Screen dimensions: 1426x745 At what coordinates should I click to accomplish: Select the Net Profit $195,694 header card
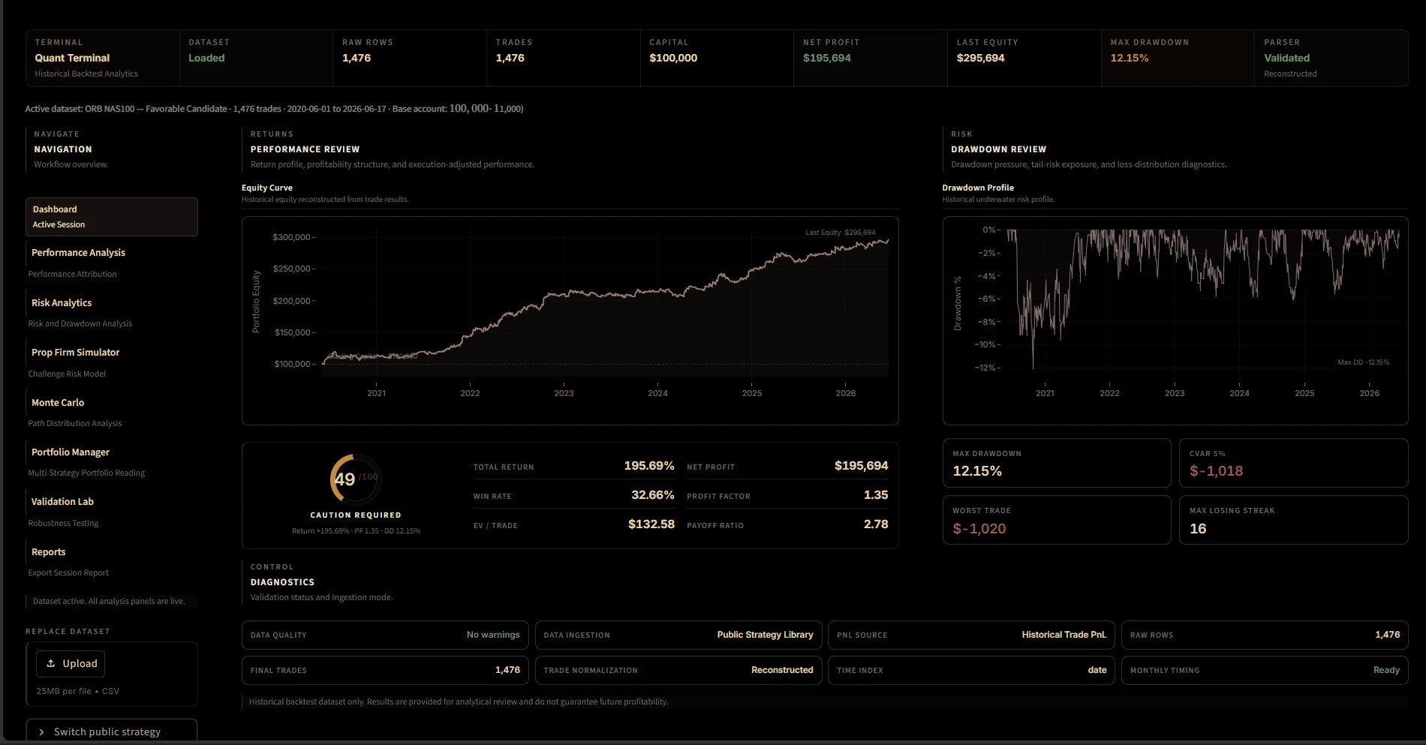871,58
